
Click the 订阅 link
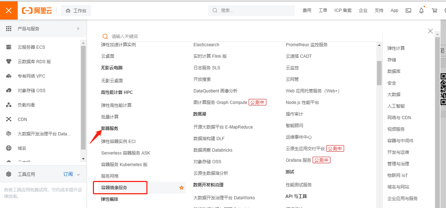[68, 174]
